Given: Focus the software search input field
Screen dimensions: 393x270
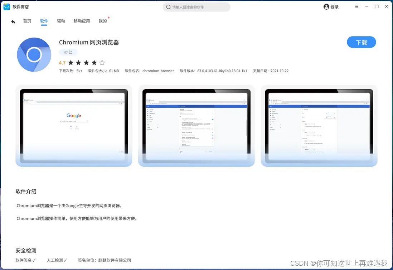Looking at the screenshot, I should (x=196, y=7).
